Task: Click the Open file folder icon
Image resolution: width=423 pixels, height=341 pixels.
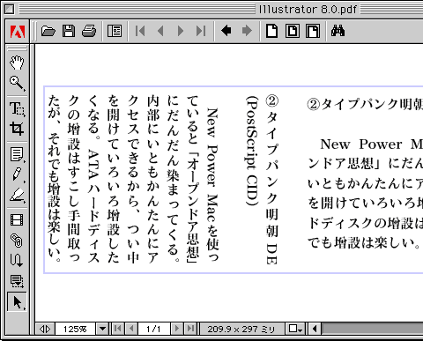Action: click(x=48, y=31)
